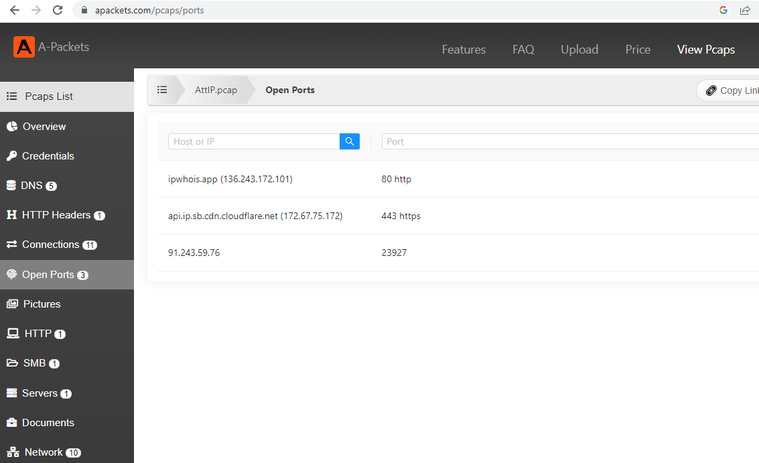Click the browser address bar URL

149,10
